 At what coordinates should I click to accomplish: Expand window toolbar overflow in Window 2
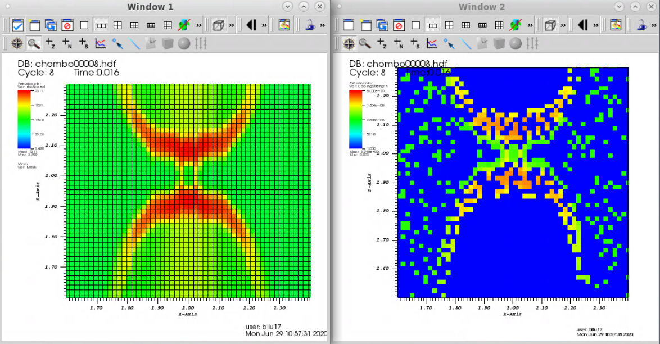[x=530, y=25]
